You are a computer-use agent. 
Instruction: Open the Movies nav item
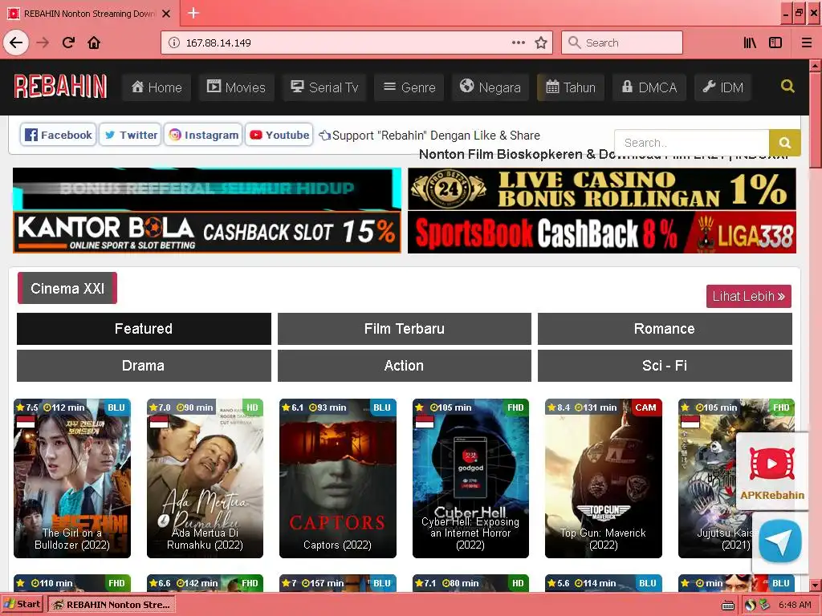pyautogui.click(x=237, y=87)
